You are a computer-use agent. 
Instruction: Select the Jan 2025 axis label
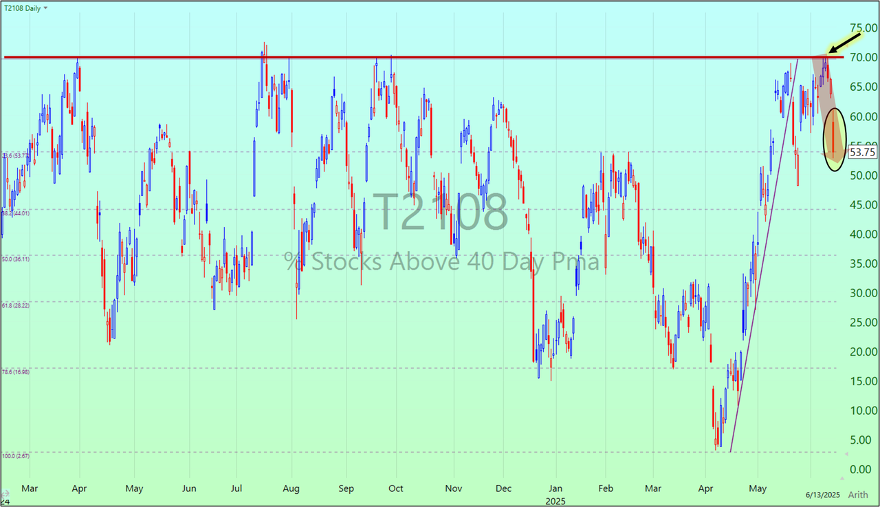[x=555, y=493]
